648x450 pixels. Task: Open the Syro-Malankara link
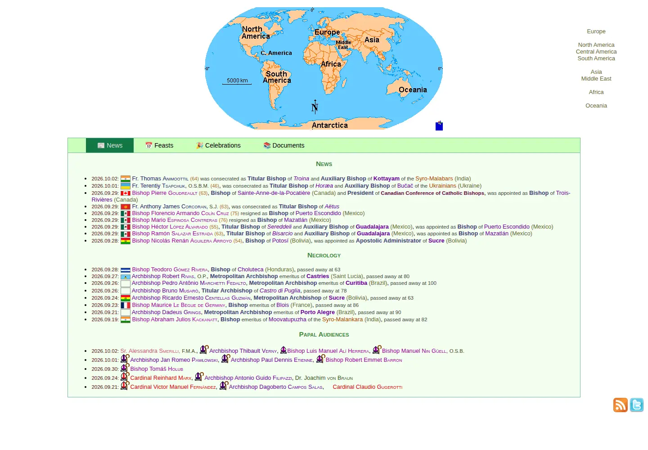point(342,319)
